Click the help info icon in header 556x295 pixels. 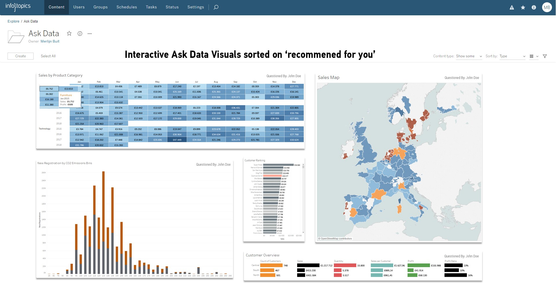534,8
